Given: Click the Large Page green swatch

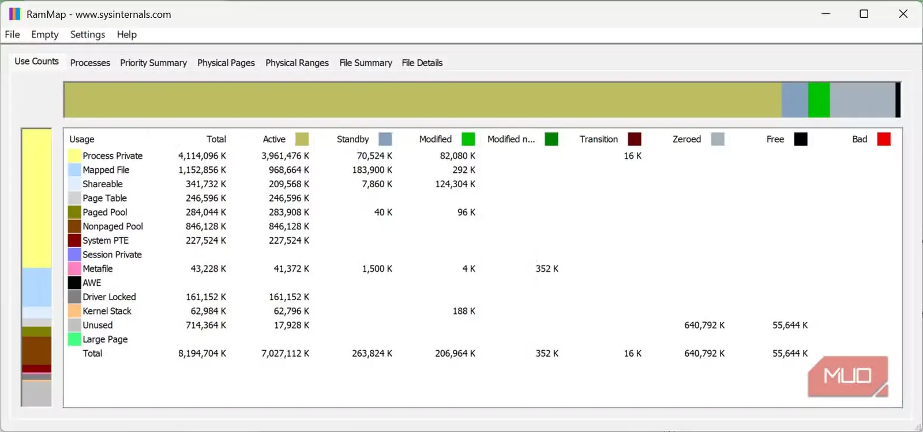Looking at the screenshot, I should click(x=74, y=339).
